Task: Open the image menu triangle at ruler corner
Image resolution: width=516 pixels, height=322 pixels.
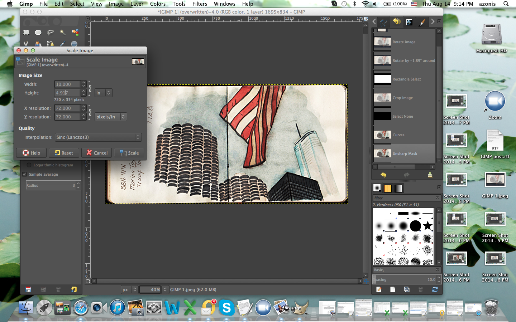Action: pyautogui.click(x=88, y=18)
